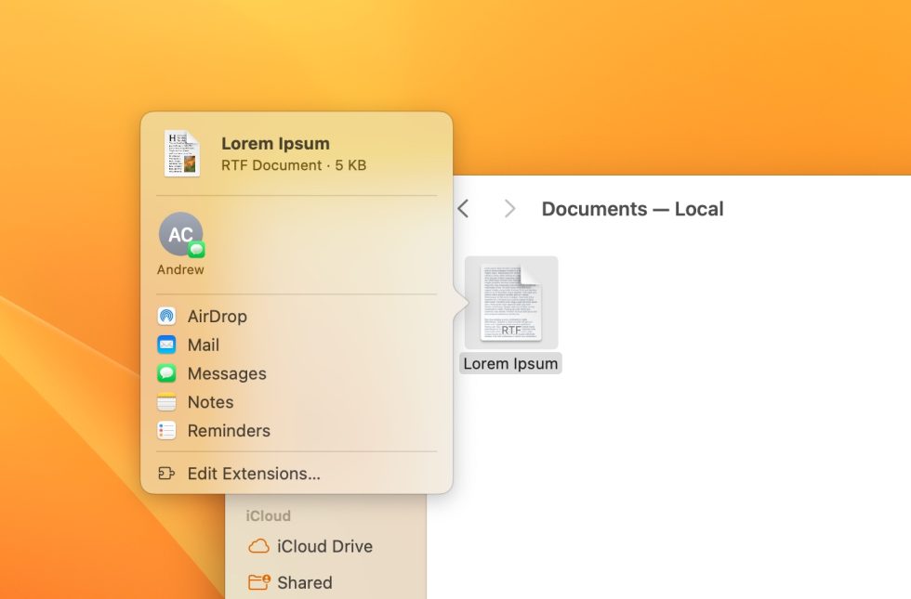Click the yellow Notes app icon
The image size is (911, 599).
166,401
